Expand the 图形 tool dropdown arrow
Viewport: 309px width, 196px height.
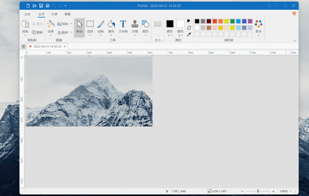145,35
